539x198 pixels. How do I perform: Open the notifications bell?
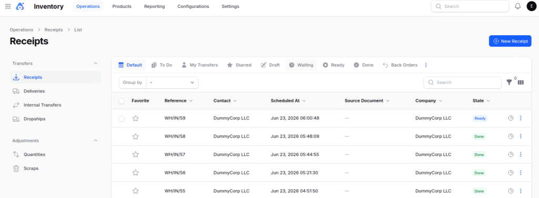pos(518,6)
